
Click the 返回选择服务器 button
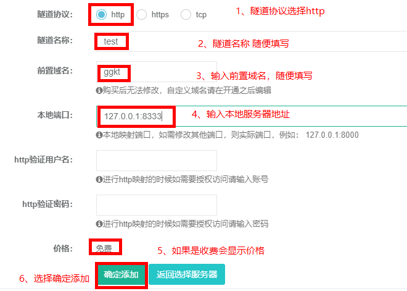click(x=187, y=274)
